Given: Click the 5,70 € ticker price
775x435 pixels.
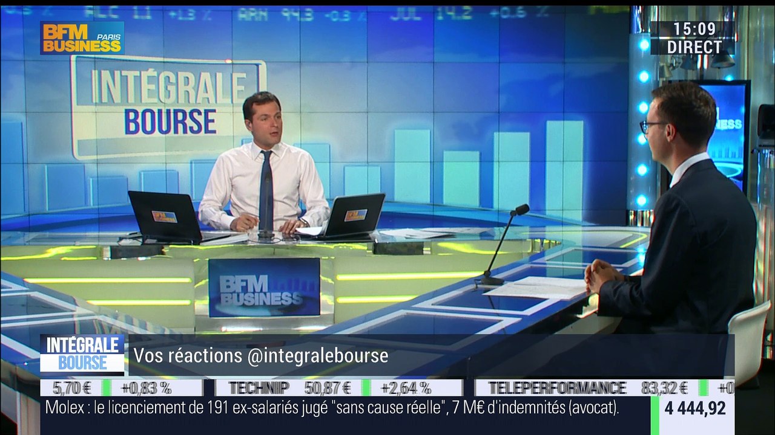Looking at the screenshot, I should (71, 388).
